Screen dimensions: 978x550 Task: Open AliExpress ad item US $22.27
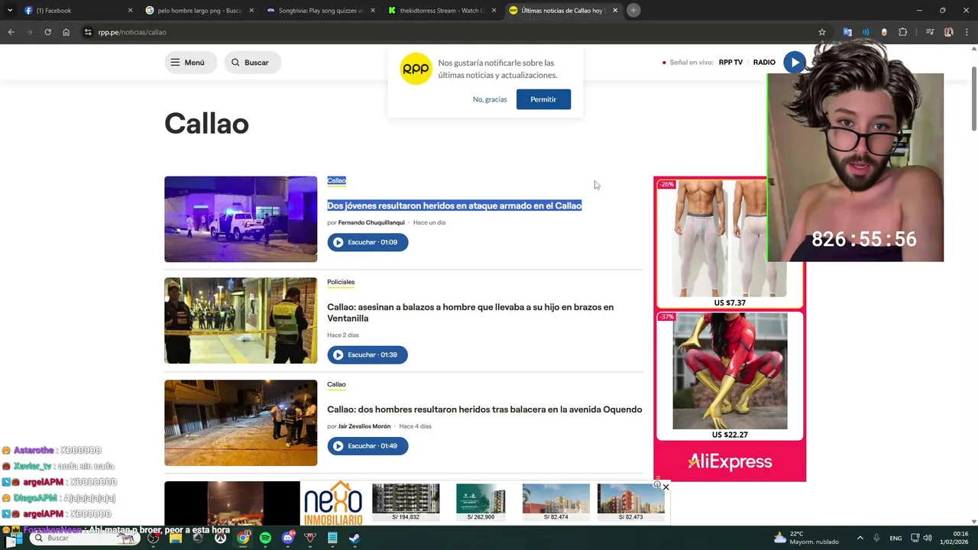(x=730, y=376)
